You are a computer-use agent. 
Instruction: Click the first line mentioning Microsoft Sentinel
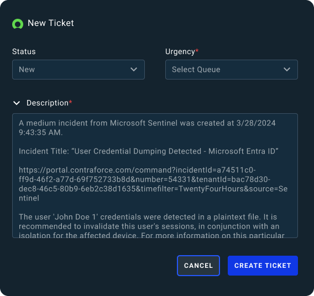pos(147,123)
